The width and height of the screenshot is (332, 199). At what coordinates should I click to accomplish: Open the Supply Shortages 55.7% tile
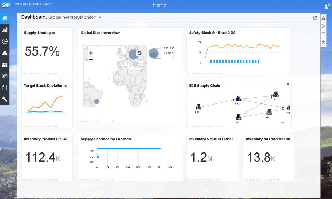pyautogui.click(x=47, y=51)
